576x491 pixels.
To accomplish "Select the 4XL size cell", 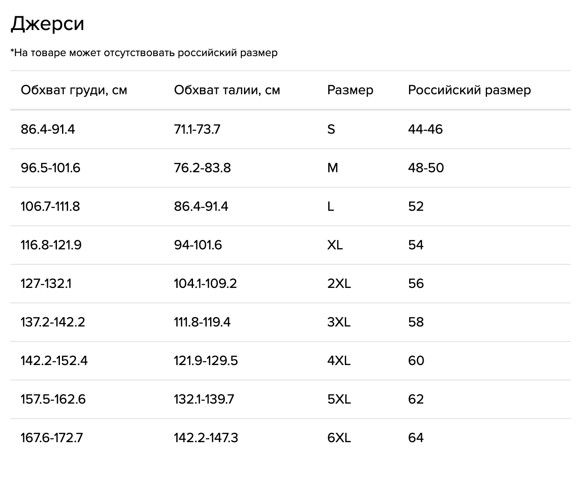I will [x=339, y=360].
